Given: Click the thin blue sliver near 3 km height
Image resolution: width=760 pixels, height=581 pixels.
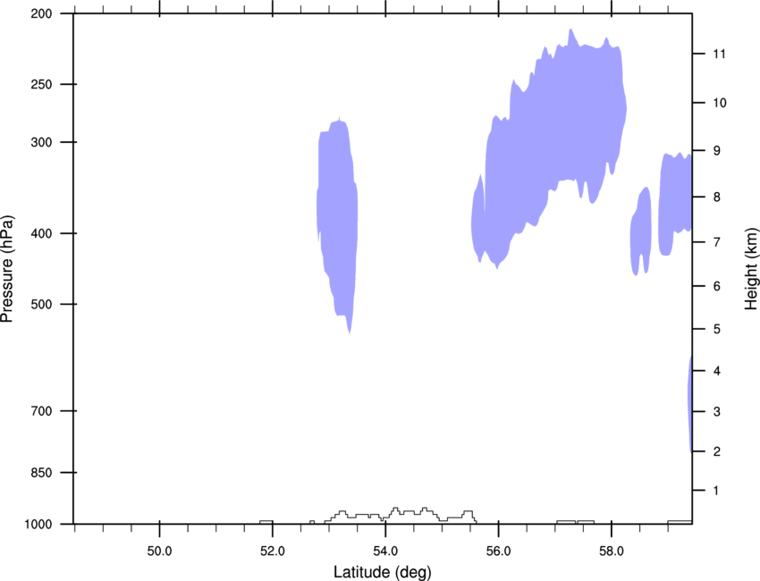Looking at the screenshot, I should click(689, 405).
